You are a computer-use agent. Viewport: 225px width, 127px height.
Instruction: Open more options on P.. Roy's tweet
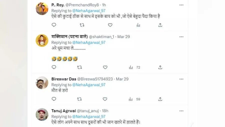click(181, 5)
